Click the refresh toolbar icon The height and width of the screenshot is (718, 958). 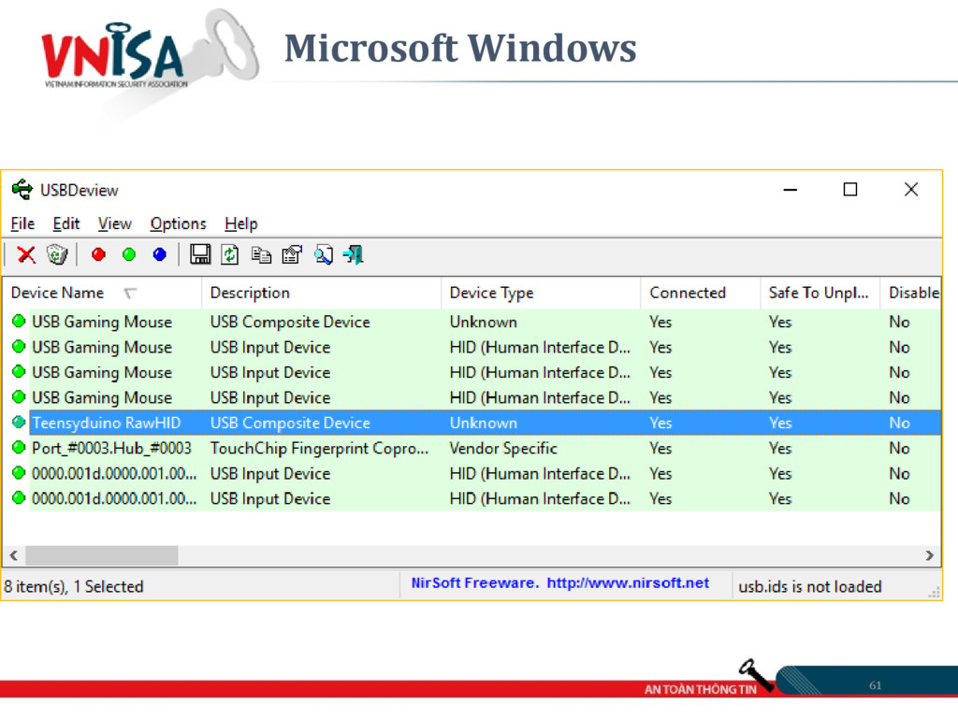tap(230, 254)
